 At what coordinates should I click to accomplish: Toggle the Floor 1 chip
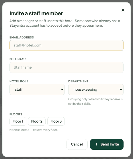coord(18,121)
